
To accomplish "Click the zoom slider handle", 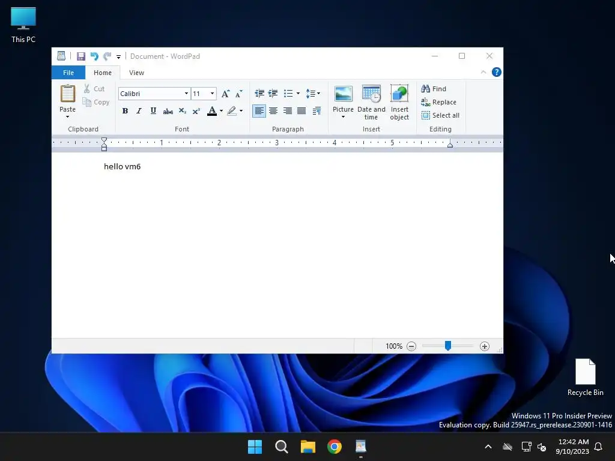I will 448,346.
